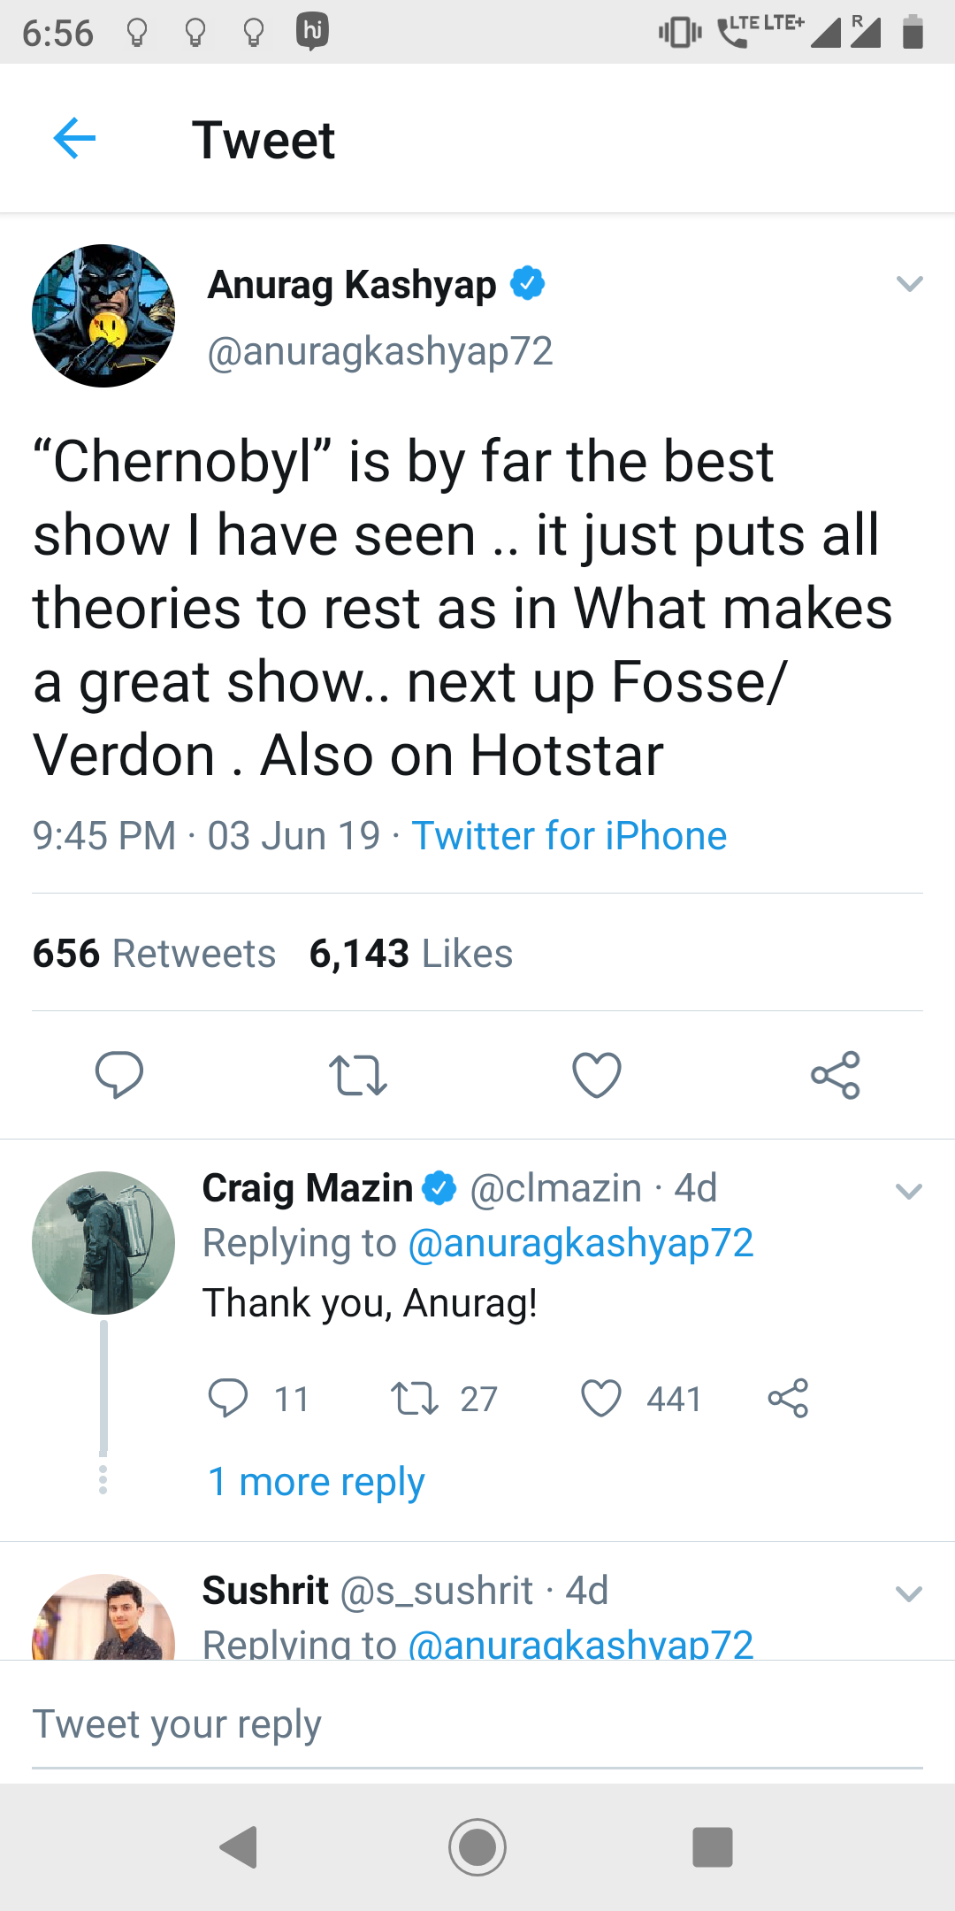Open dropdown chevron on Sushrit's reply

(909, 1594)
